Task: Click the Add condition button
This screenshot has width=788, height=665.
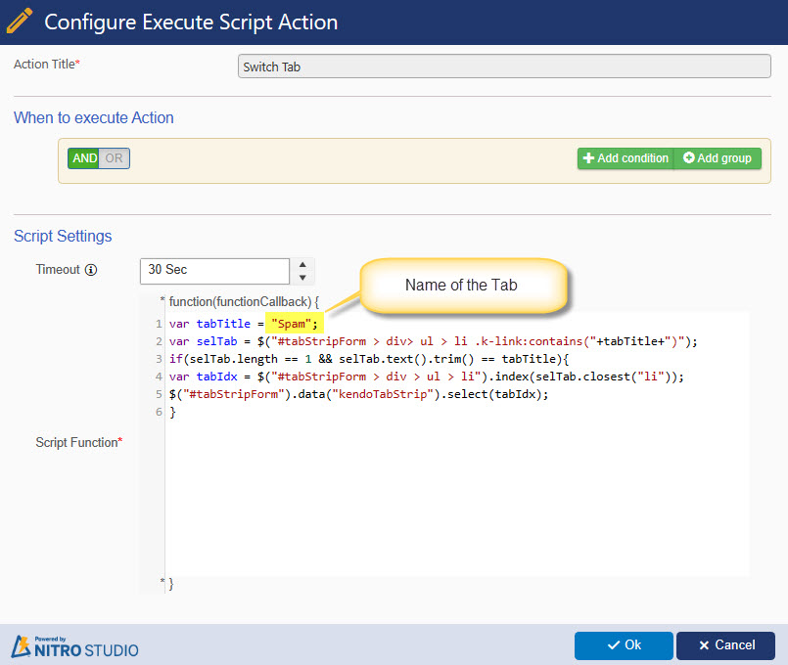Action: coord(626,157)
